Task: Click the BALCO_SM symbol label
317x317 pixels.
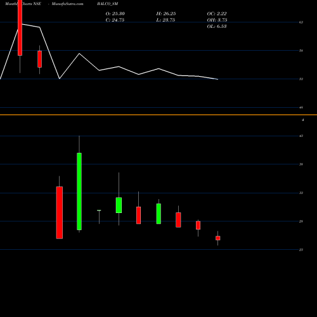Action: pos(108,4)
